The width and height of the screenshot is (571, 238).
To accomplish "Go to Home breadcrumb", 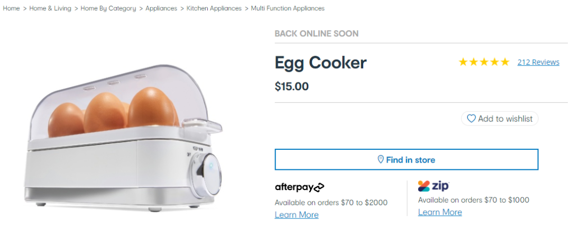I will (x=11, y=8).
